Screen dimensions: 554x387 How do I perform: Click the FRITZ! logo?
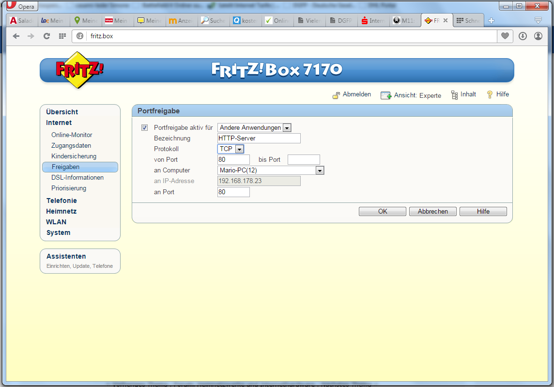tap(79, 70)
